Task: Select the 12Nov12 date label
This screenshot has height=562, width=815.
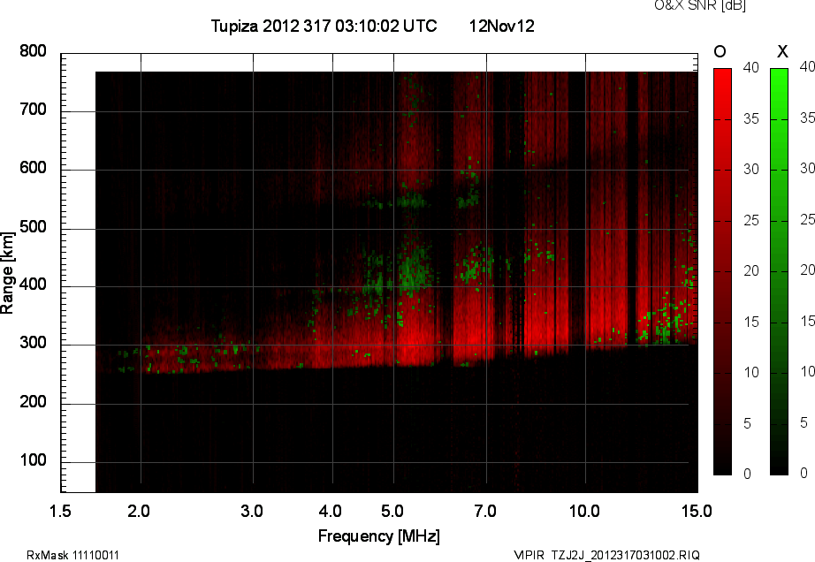Action: (x=501, y=27)
